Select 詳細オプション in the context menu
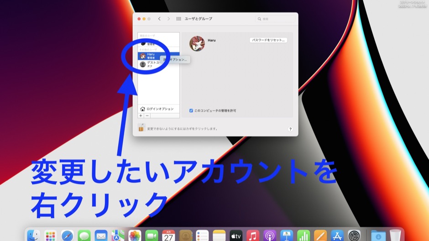This screenshot has width=429, height=241. click(x=176, y=60)
